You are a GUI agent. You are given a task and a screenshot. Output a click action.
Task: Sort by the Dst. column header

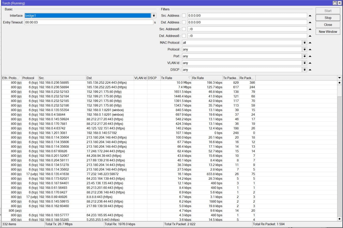[x=110, y=78]
